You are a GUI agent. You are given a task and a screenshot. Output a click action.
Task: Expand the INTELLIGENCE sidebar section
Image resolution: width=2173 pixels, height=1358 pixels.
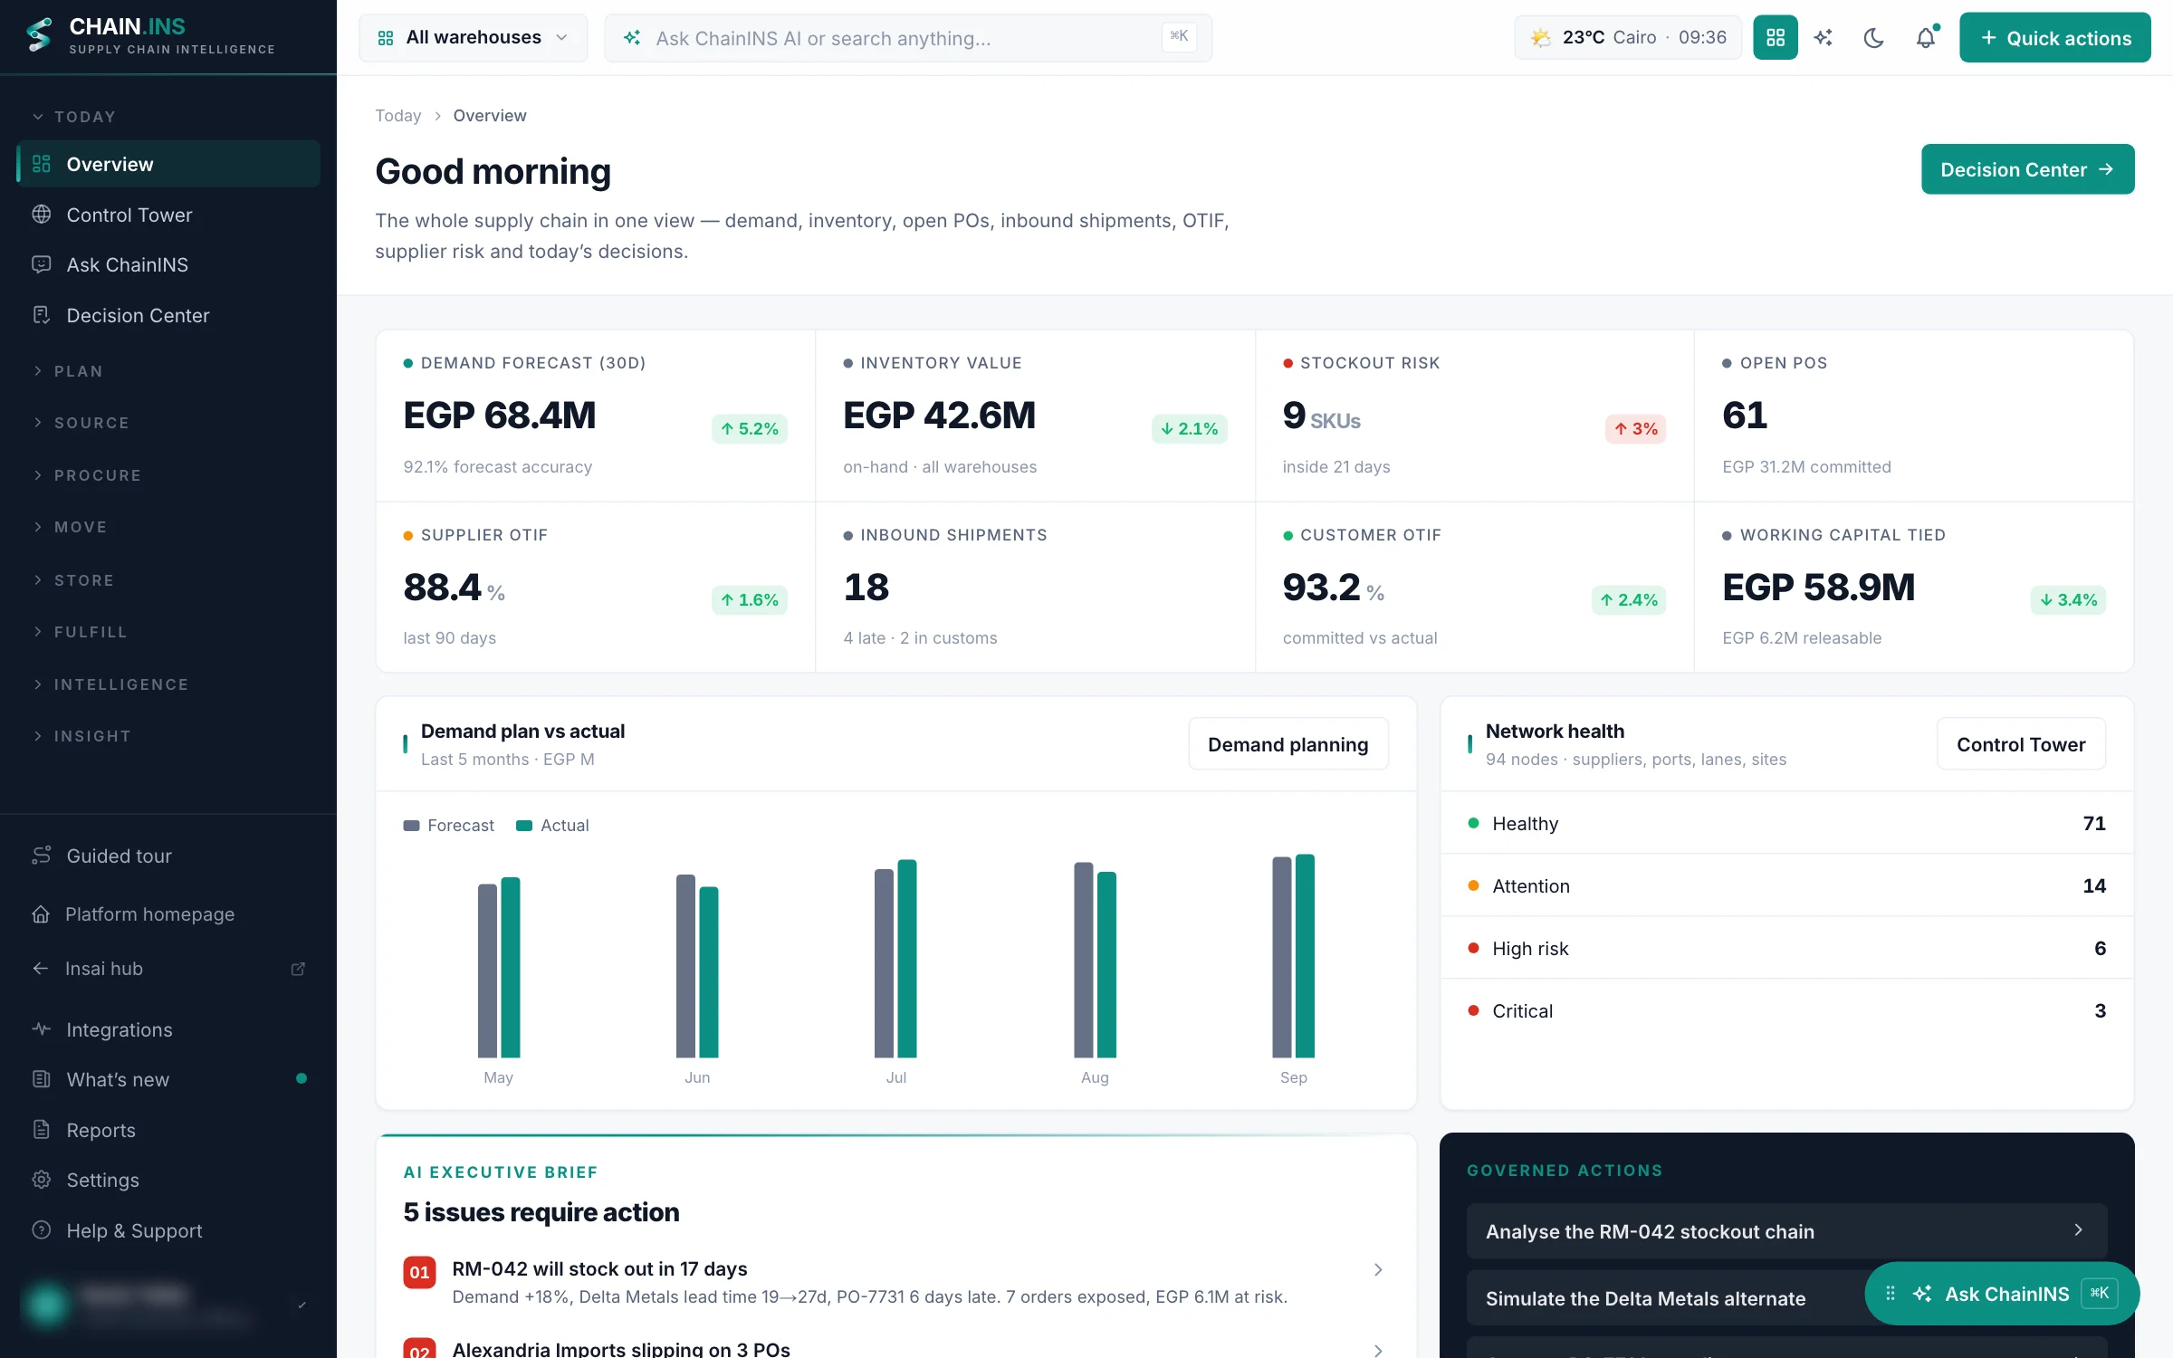[x=111, y=684]
